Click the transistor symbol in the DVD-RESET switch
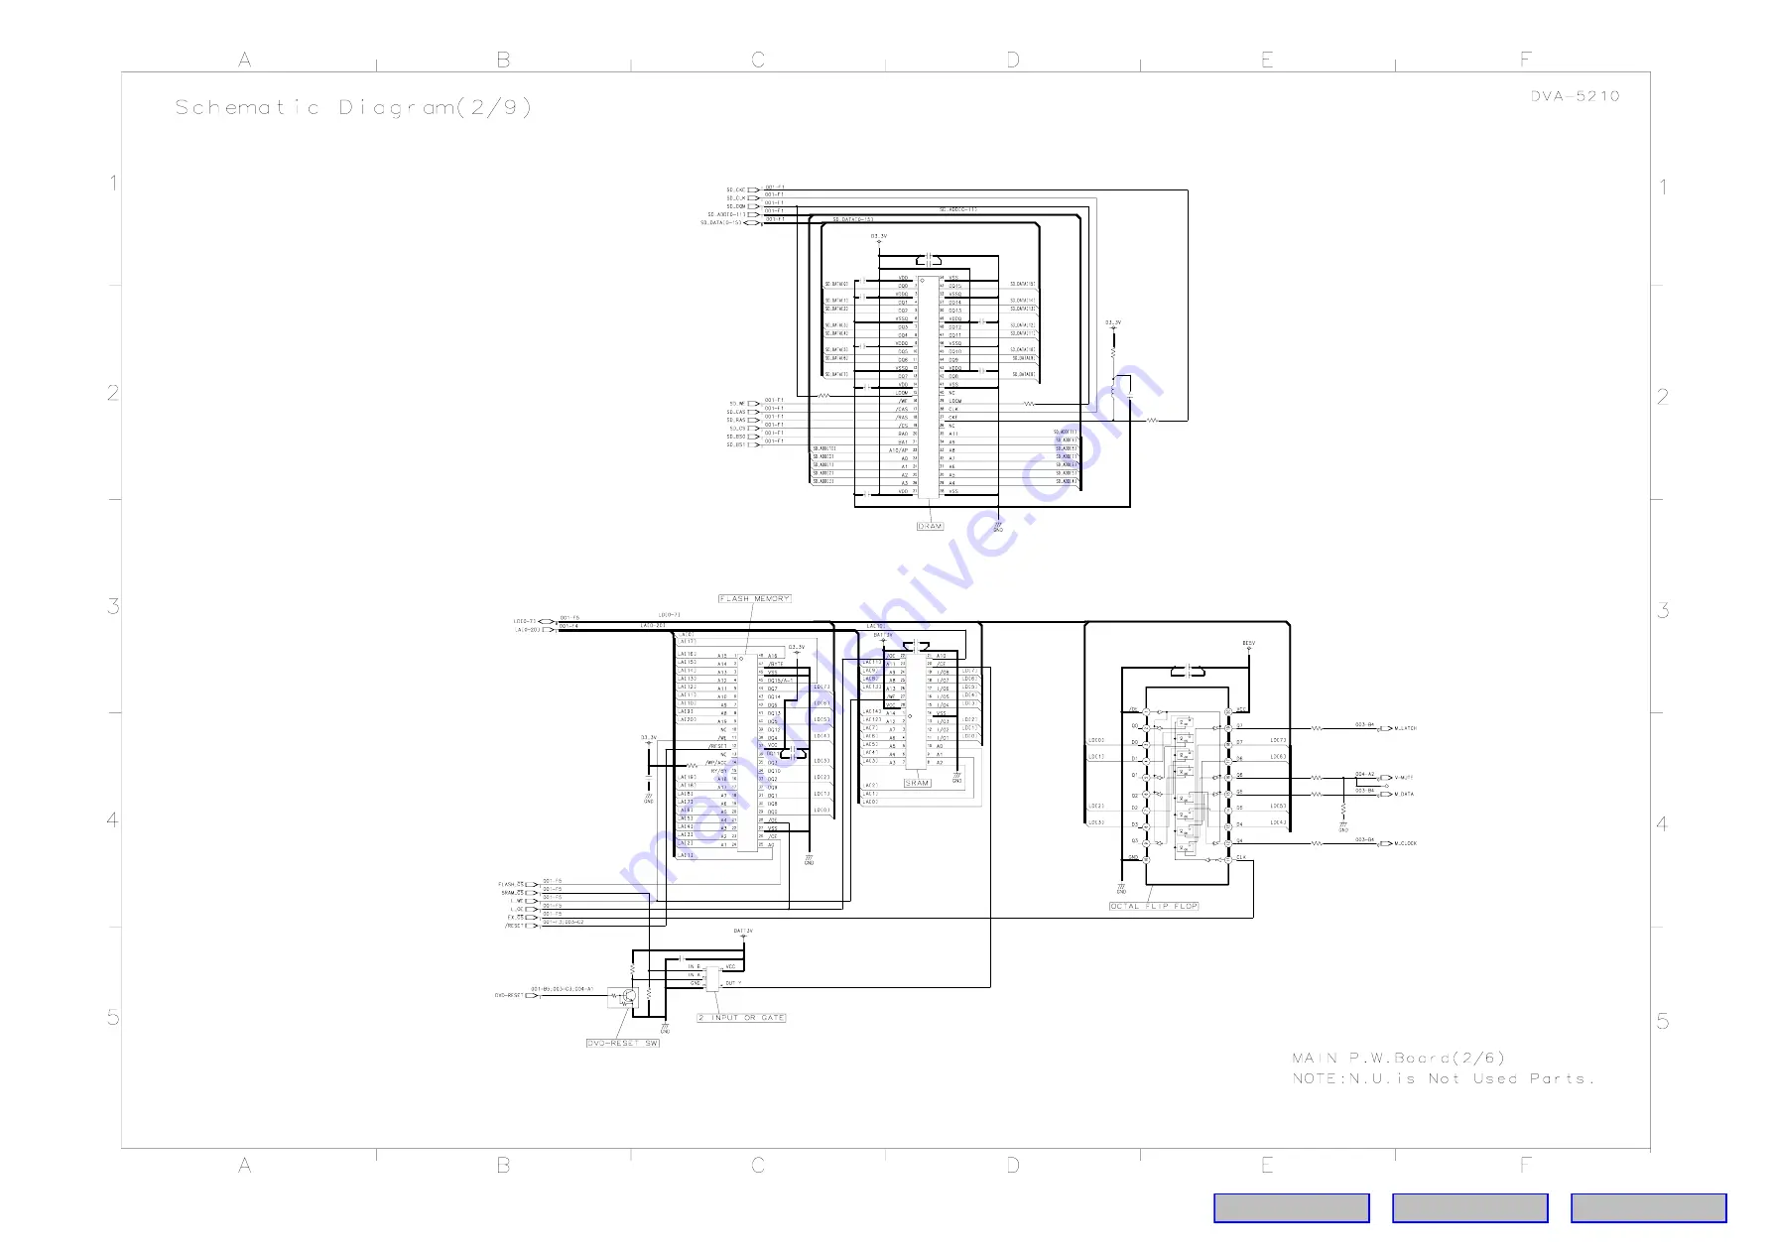This screenshot has height=1253, width=1772. pos(627,996)
